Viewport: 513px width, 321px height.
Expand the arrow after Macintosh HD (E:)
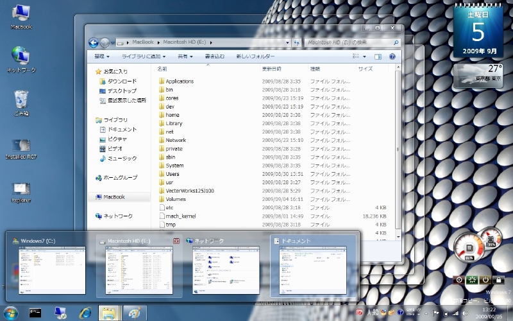point(211,42)
